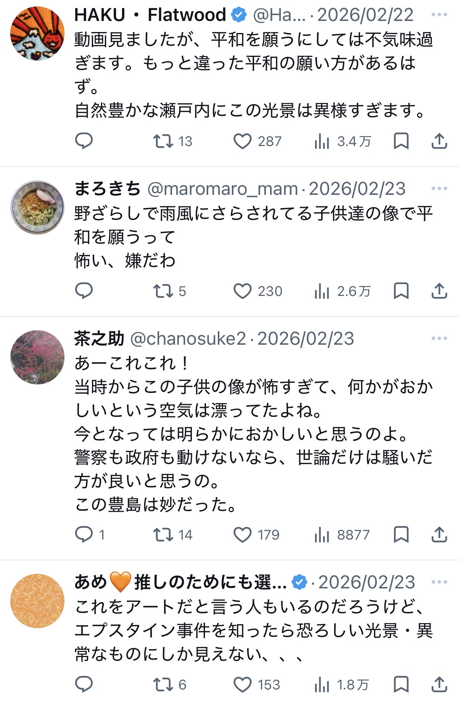This screenshot has height=707, width=460.
Task: Like まろきち's post with 230 likes
Action: pyautogui.click(x=243, y=291)
